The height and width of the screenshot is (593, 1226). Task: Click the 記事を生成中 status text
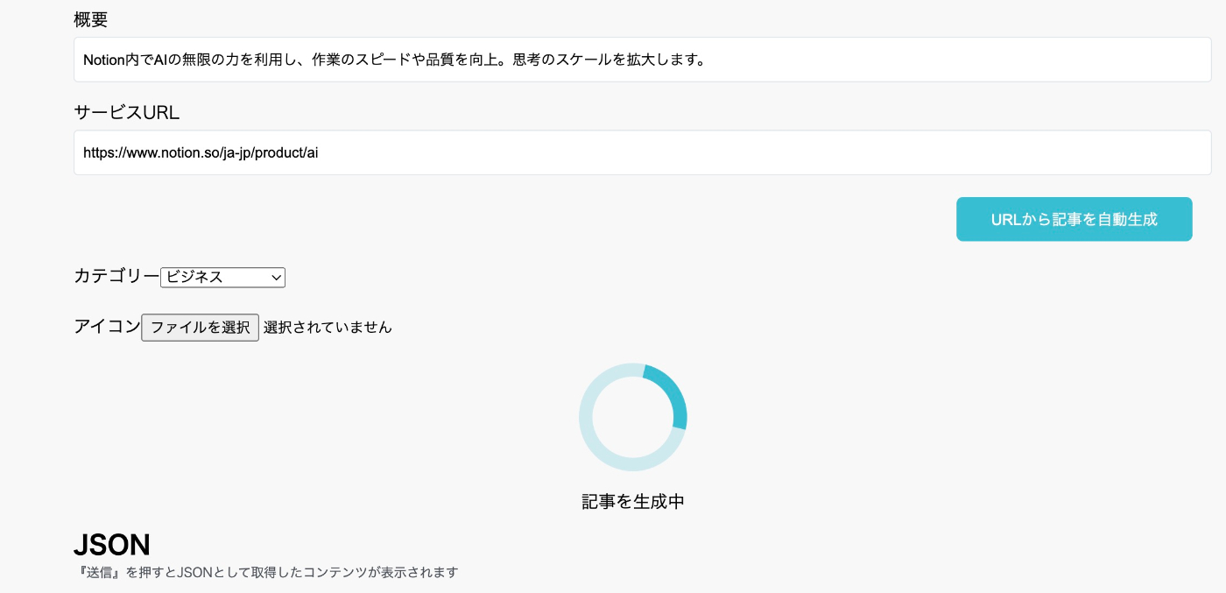pos(633,502)
